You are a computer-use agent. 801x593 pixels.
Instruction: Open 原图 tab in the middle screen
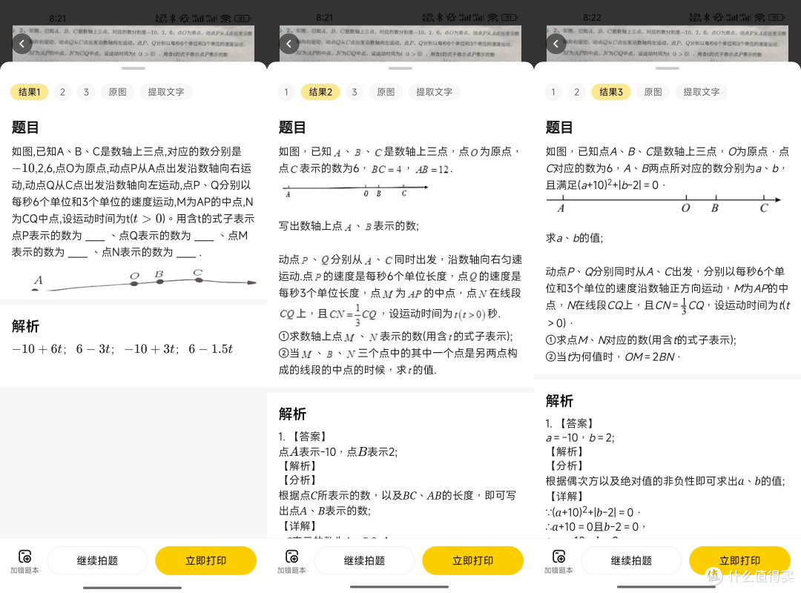pyautogui.click(x=386, y=92)
